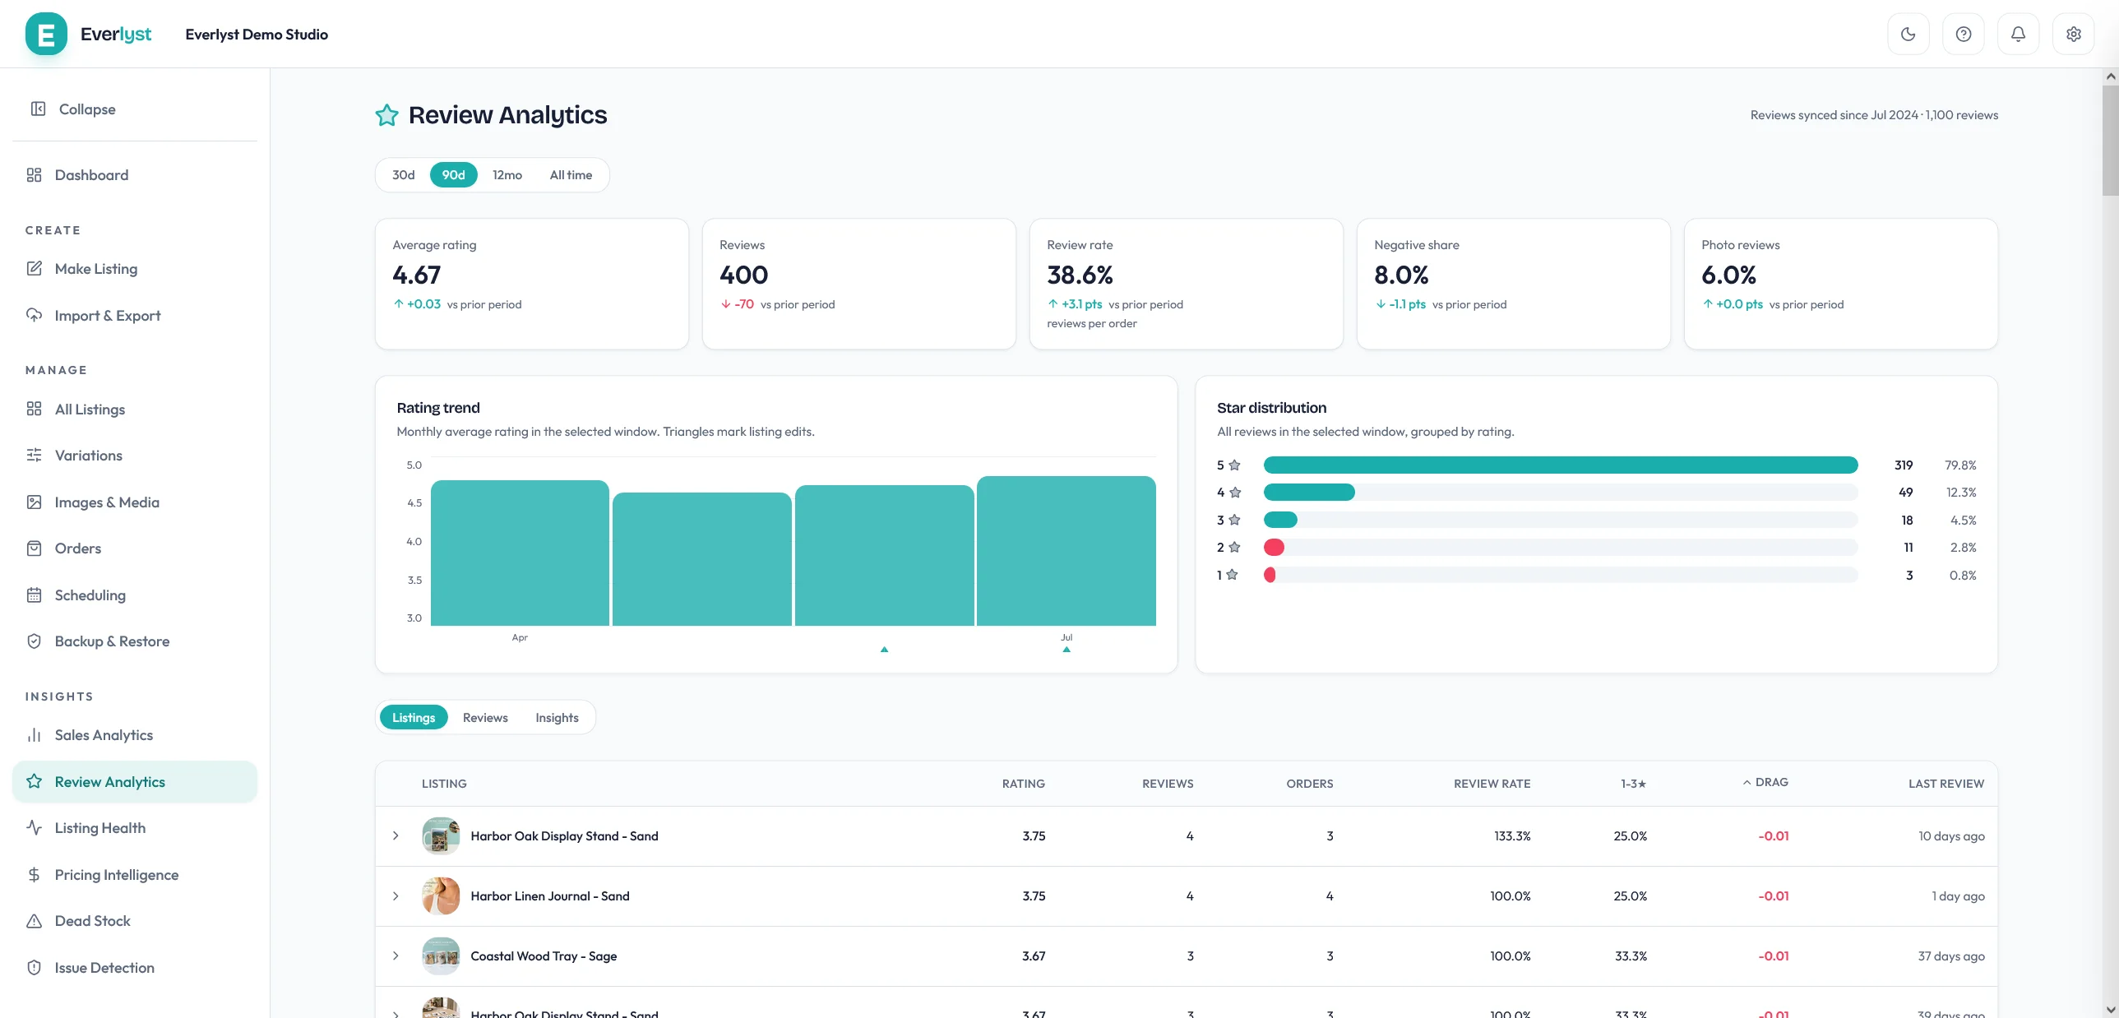Select the All time range
This screenshot has width=2119, height=1018.
click(x=571, y=174)
